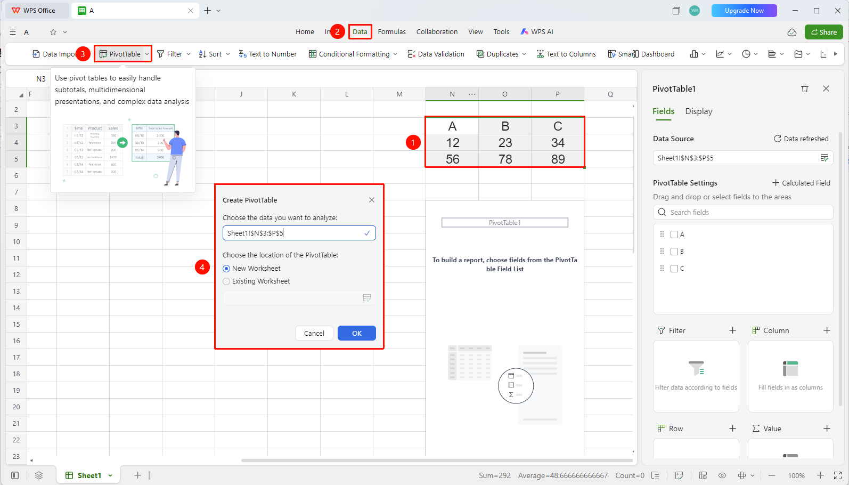Insert a pie chart from toolbar
Viewport: 849px width, 485px height.
[x=746, y=54]
